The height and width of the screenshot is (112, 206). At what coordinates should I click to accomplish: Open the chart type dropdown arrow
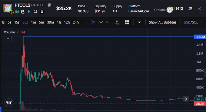coord(107,22)
